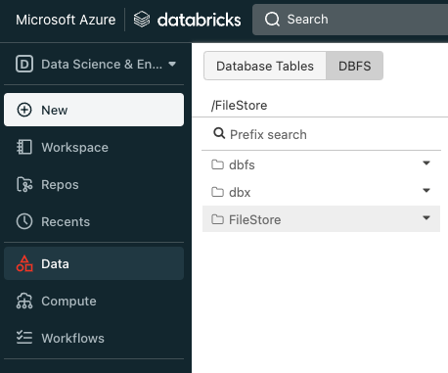Image resolution: width=448 pixels, height=373 pixels.
Task: Click into the Prefix search field
Action: (321, 134)
